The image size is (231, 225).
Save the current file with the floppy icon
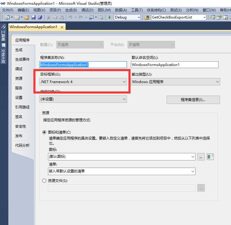[33, 17]
